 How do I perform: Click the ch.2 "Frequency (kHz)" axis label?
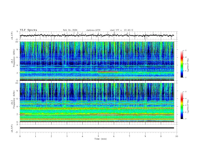pos(14,99)
